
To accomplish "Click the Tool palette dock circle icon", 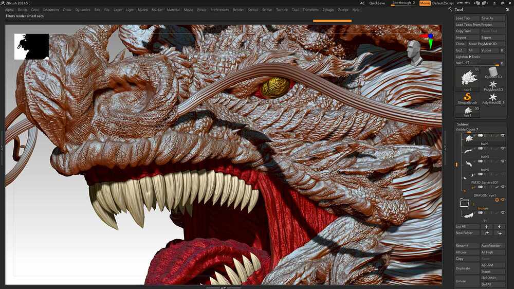I will pyautogui.click(x=507, y=9).
